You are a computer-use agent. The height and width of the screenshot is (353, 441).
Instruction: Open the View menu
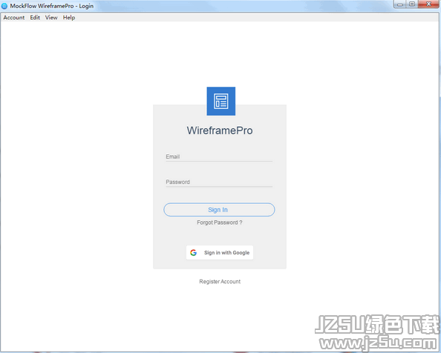(x=51, y=17)
